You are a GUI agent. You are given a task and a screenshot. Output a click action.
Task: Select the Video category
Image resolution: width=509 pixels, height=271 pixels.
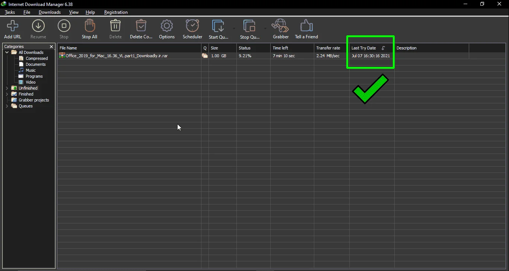point(31,82)
